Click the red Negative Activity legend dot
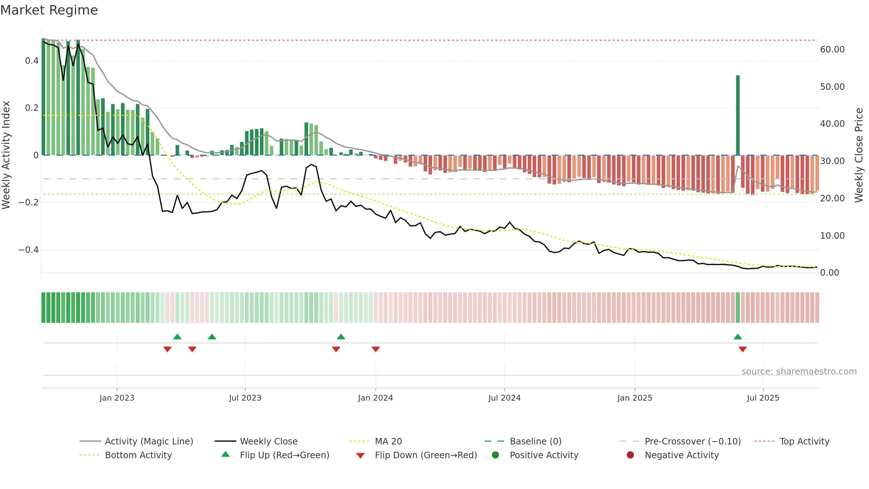Image resolution: width=869 pixels, height=489 pixels. (x=630, y=455)
